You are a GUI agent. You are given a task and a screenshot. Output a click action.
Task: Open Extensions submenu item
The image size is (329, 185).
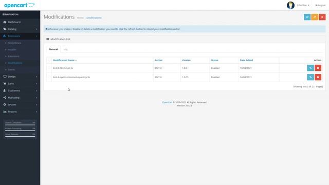coord(14,56)
